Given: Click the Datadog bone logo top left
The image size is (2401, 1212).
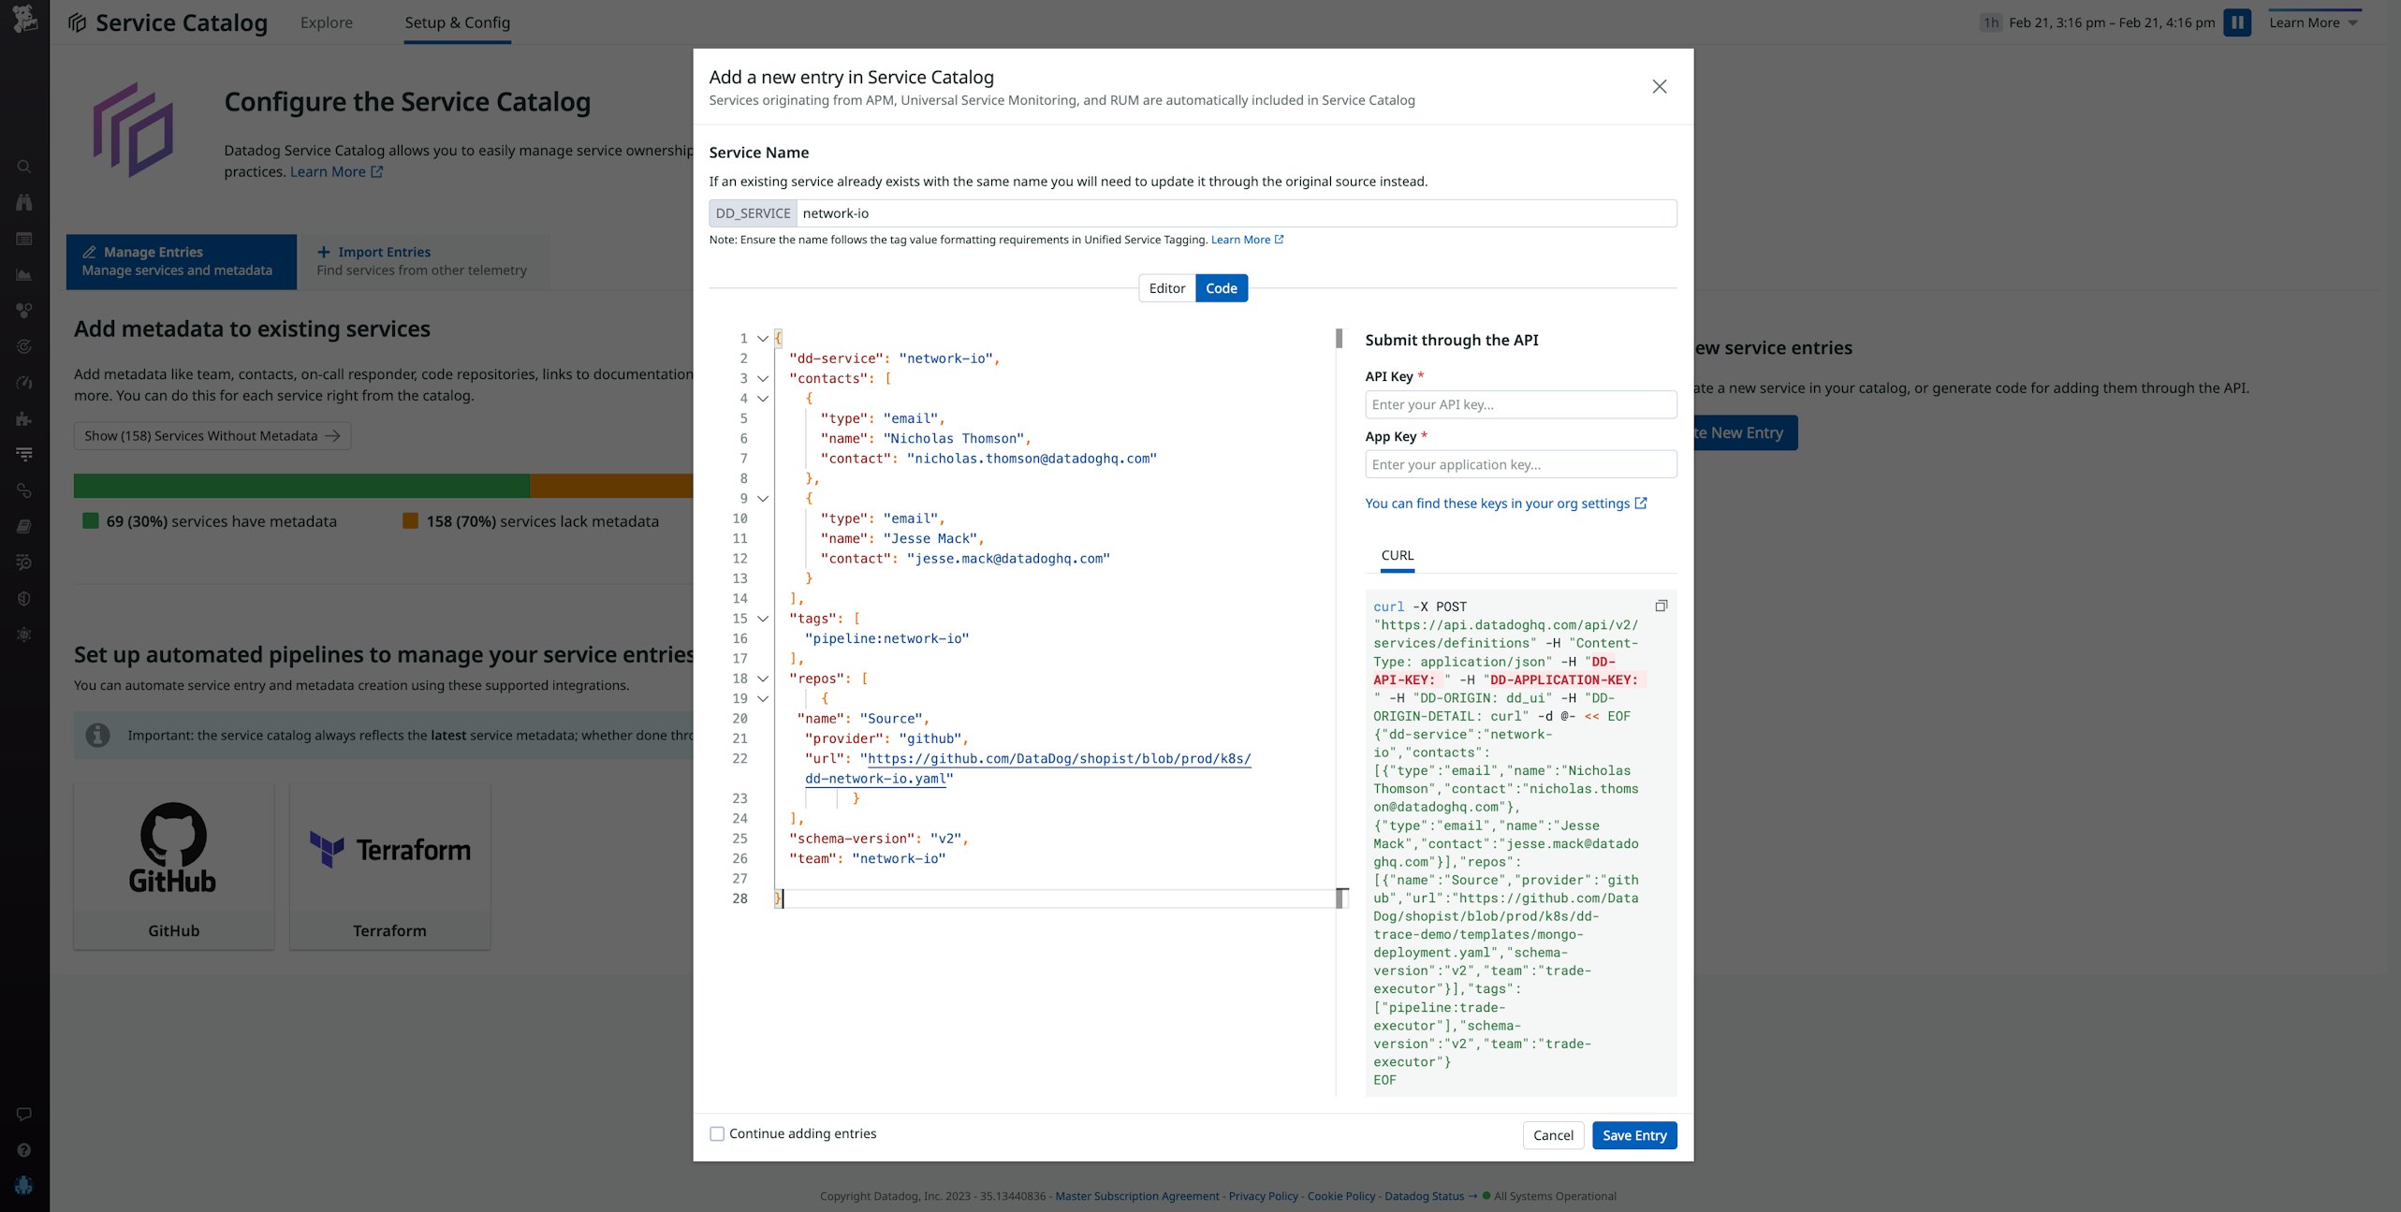Looking at the screenshot, I should pos(25,21).
